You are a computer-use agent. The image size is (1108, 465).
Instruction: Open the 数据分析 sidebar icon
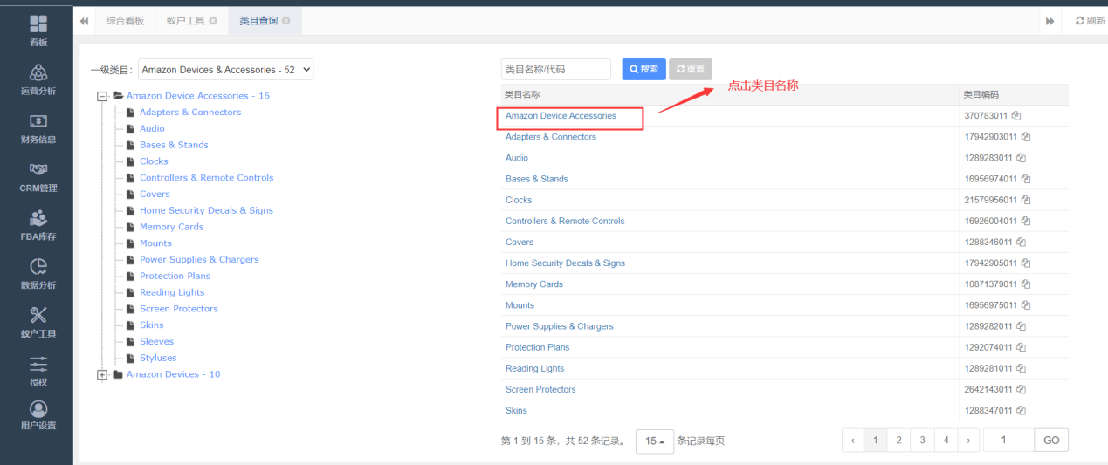coord(38,266)
